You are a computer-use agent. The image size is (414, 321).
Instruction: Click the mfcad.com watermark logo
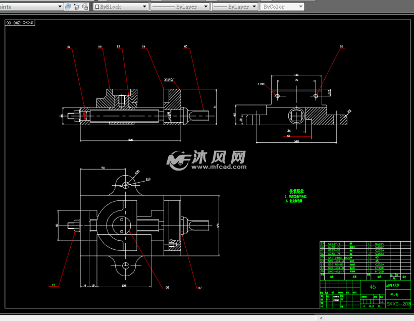(206, 159)
